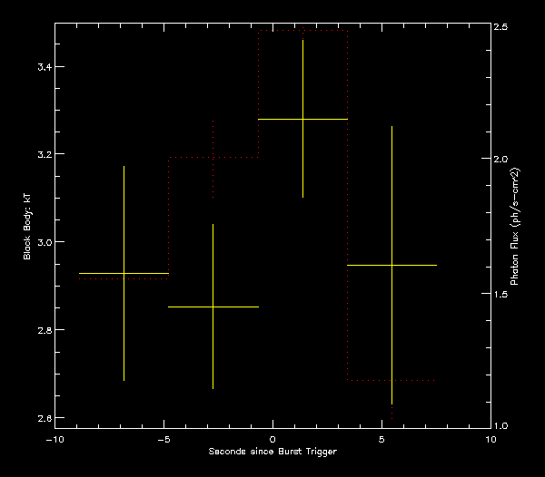545x477 pixels.
Task: Click the 0 tick label on the x-axis
Action: (272, 440)
